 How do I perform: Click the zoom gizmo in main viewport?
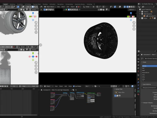(x=134, y=23)
